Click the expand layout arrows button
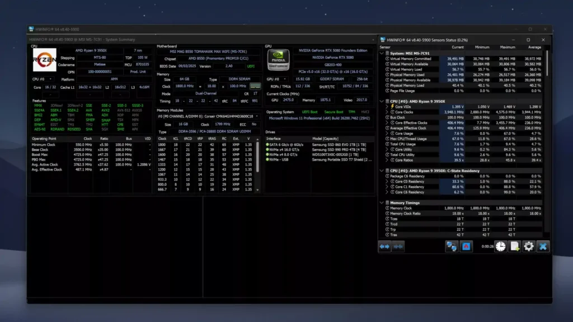 pos(384,247)
